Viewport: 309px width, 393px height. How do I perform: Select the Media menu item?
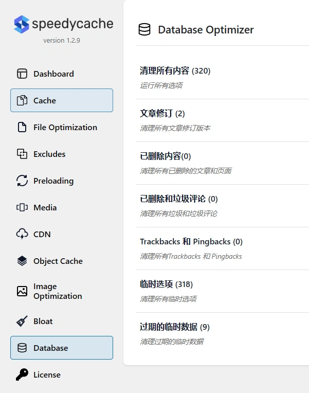62,207
